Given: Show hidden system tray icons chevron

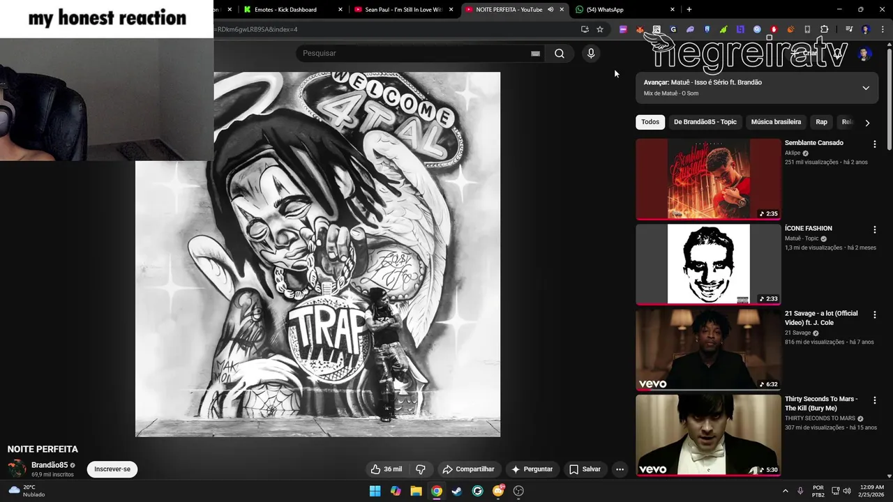Looking at the screenshot, I should (x=785, y=491).
